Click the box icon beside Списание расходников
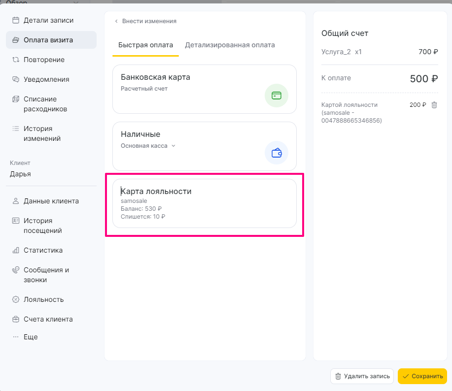This screenshot has width=452, height=391. click(x=16, y=99)
